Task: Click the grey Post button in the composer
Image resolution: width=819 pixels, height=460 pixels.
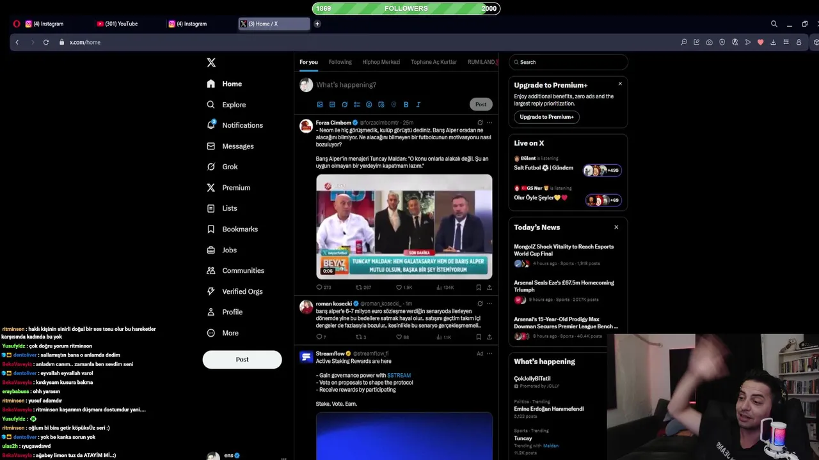Action: pyautogui.click(x=481, y=104)
